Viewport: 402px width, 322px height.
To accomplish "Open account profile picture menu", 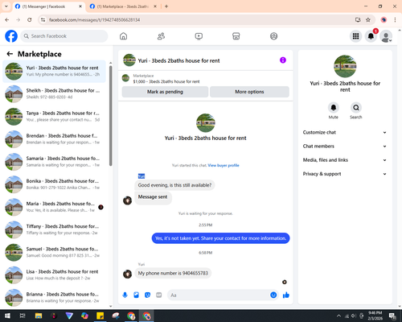I will tap(386, 36).
